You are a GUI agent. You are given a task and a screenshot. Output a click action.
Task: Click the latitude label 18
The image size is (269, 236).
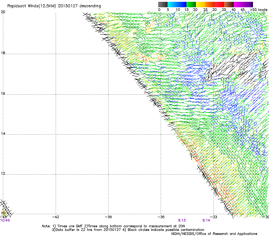[x=3, y=53]
